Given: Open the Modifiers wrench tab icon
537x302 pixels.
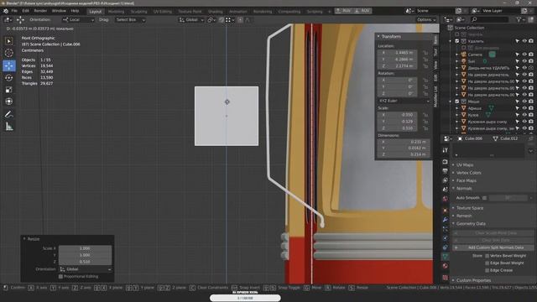Looking at the screenshot, I should tap(445, 220).
